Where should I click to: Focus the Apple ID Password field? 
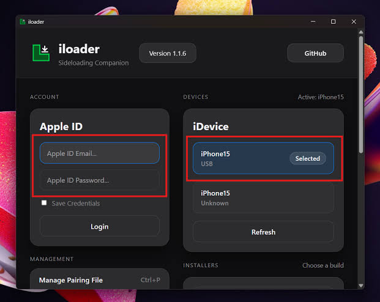pyautogui.click(x=100, y=180)
